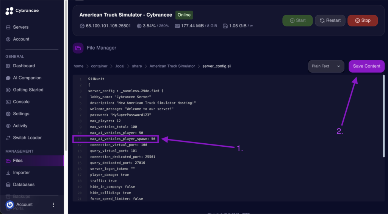Click the Cybrancee logo icon
The width and height of the screenshot is (388, 214).
pos(9,11)
